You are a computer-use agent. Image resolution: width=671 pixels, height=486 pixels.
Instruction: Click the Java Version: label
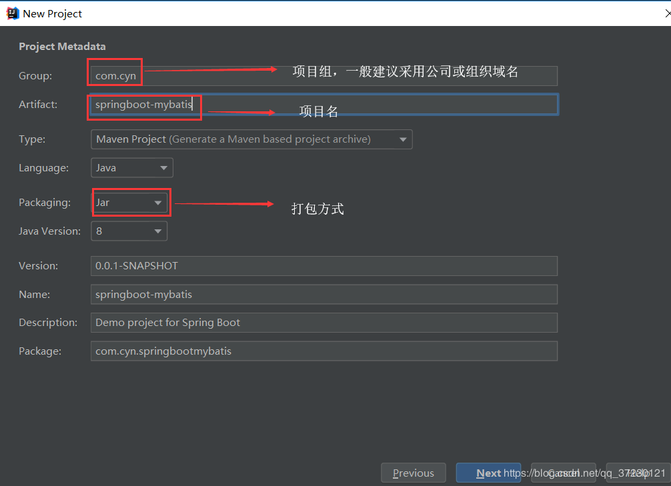click(49, 231)
